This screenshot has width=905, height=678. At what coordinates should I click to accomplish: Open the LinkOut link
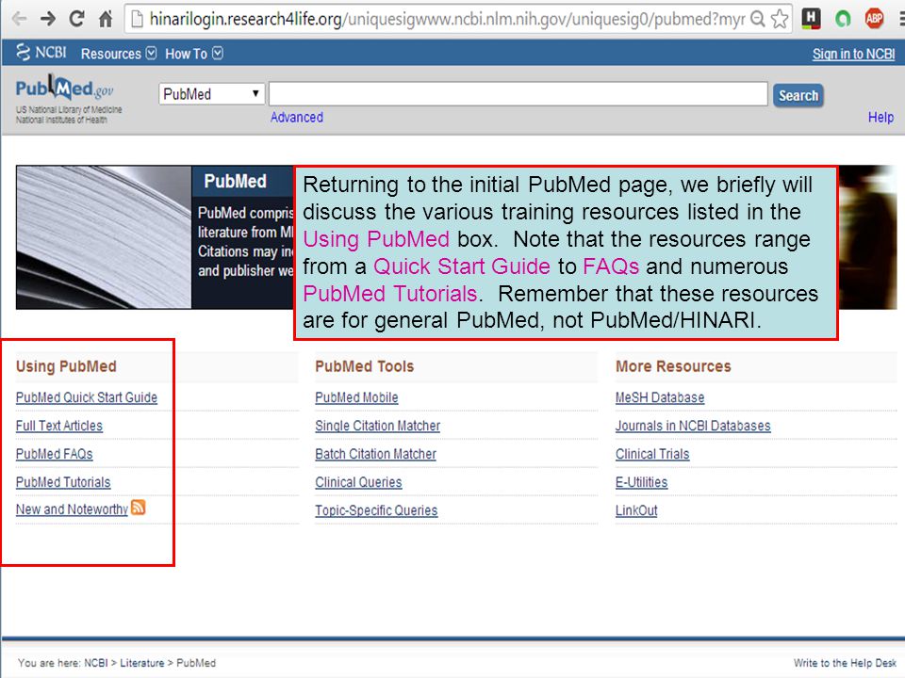[636, 510]
